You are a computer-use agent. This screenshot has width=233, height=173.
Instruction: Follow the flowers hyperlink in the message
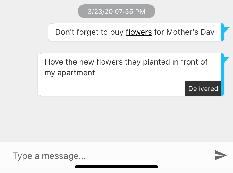click(x=139, y=32)
